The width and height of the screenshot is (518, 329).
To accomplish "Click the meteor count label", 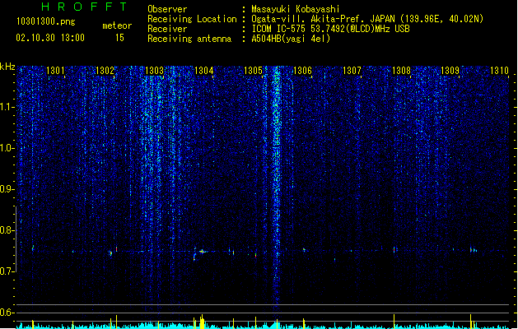I will 117,25.
